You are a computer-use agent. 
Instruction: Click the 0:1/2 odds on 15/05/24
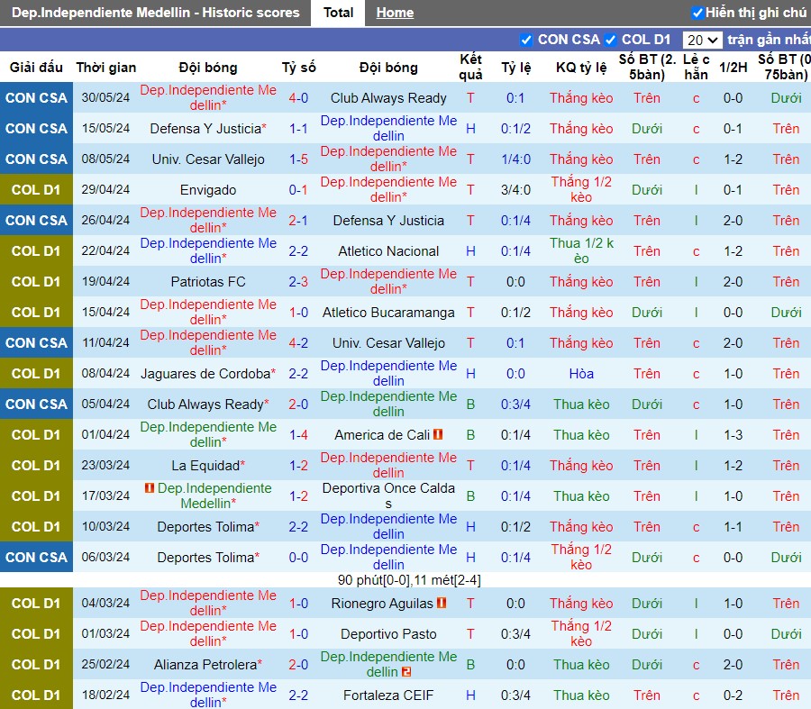(515, 128)
